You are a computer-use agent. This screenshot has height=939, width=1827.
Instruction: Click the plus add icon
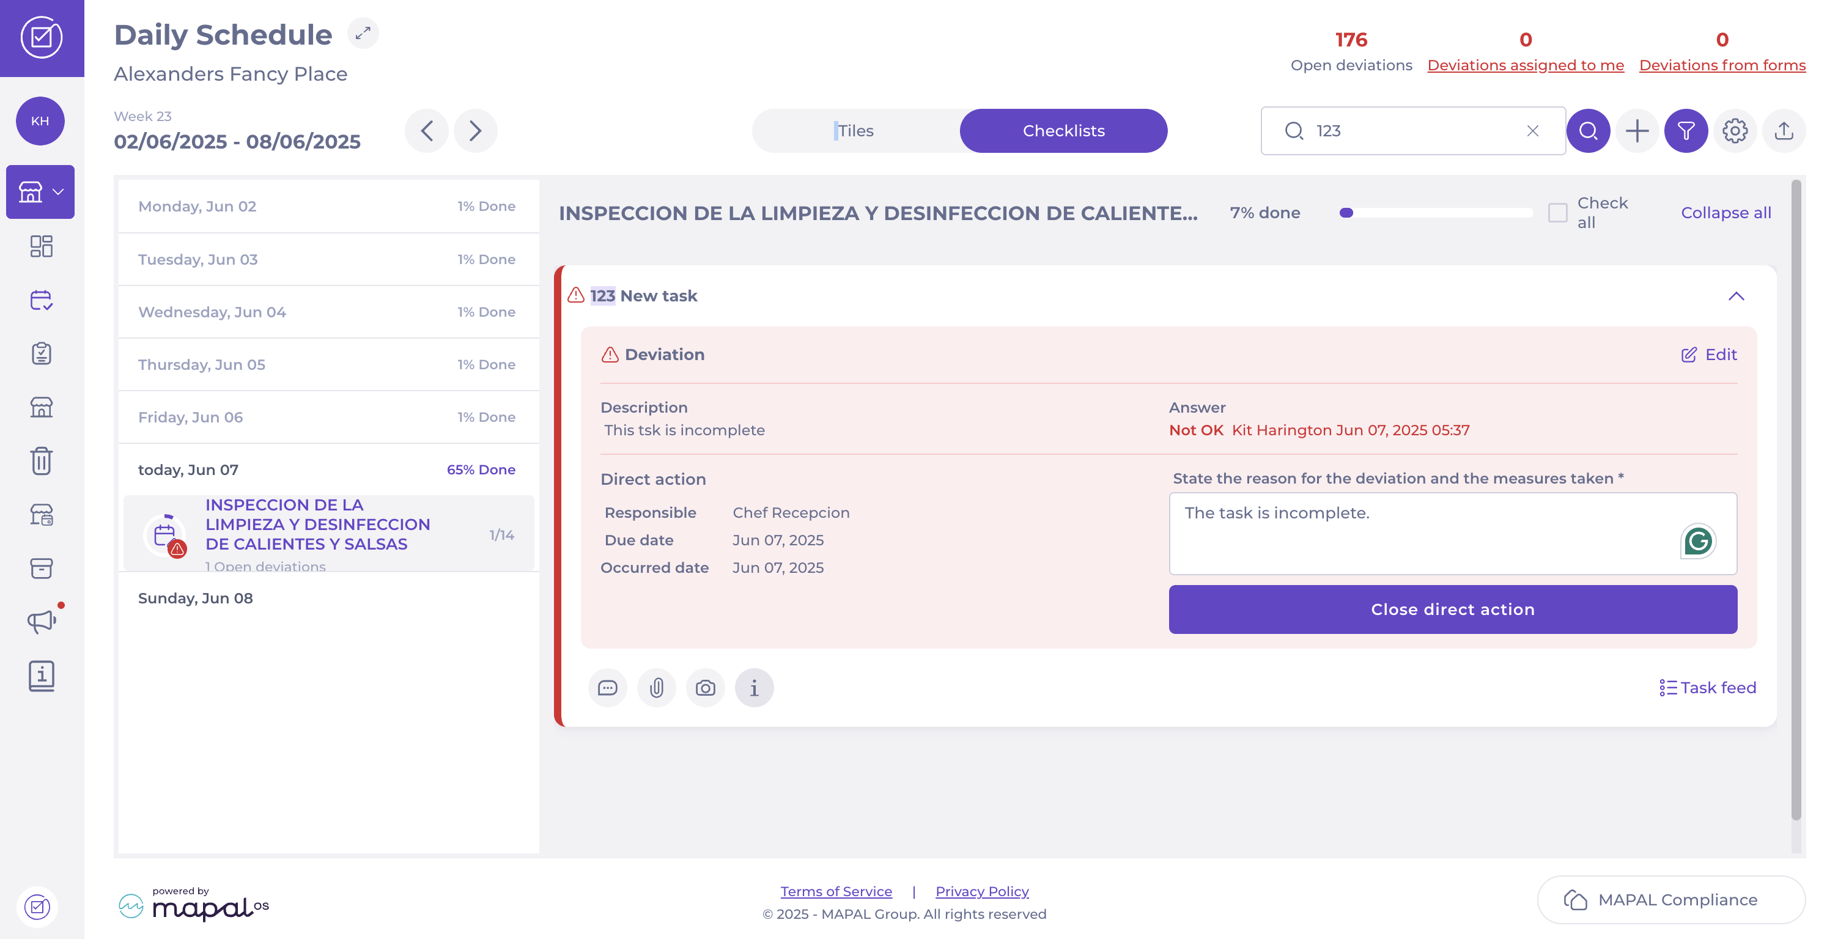click(1636, 130)
